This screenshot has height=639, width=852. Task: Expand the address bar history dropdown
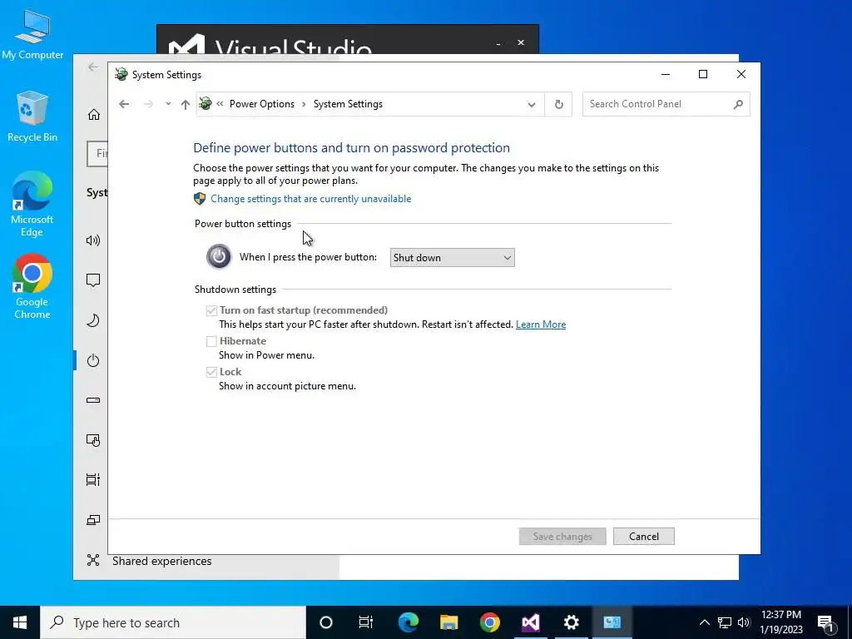click(532, 104)
